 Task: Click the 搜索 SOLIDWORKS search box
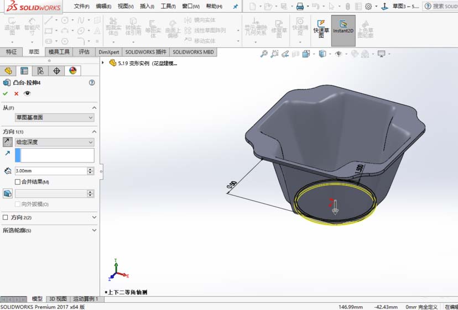point(441,6)
